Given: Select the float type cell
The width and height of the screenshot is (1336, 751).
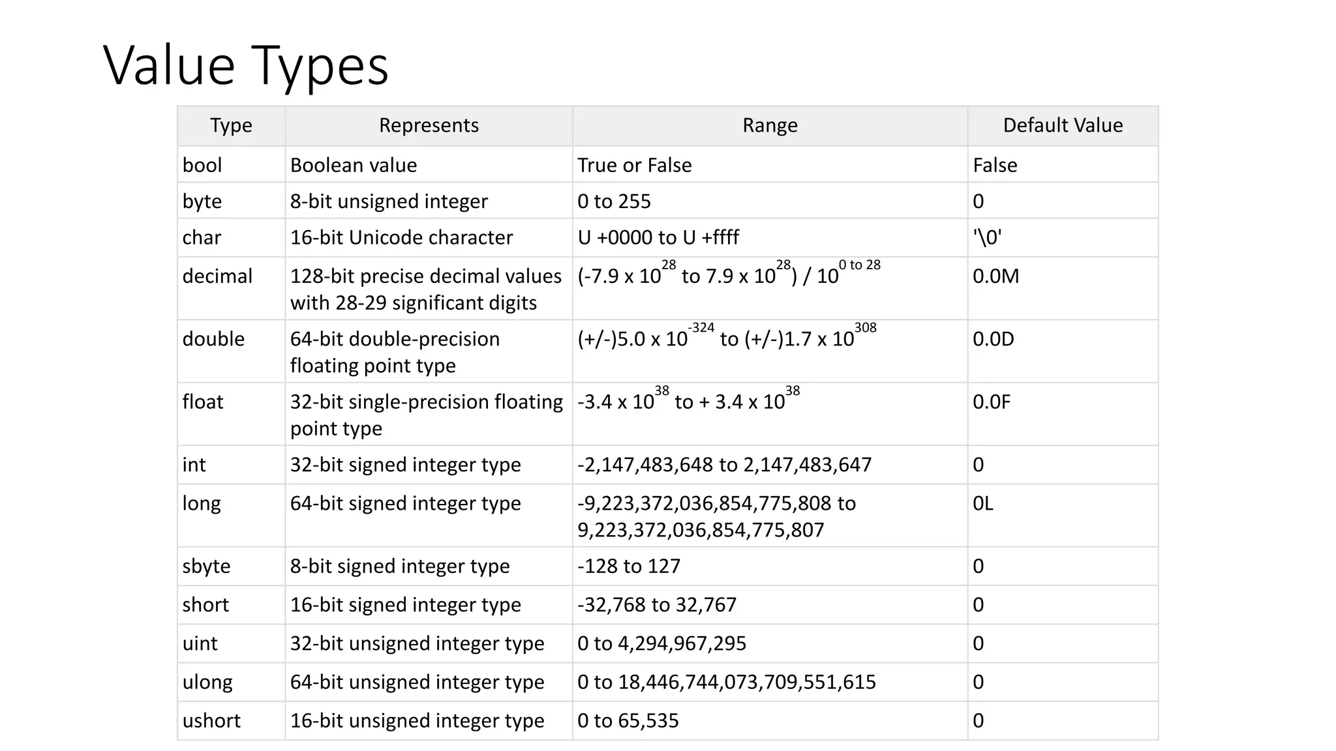Looking at the screenshot, I should [203, 402].
